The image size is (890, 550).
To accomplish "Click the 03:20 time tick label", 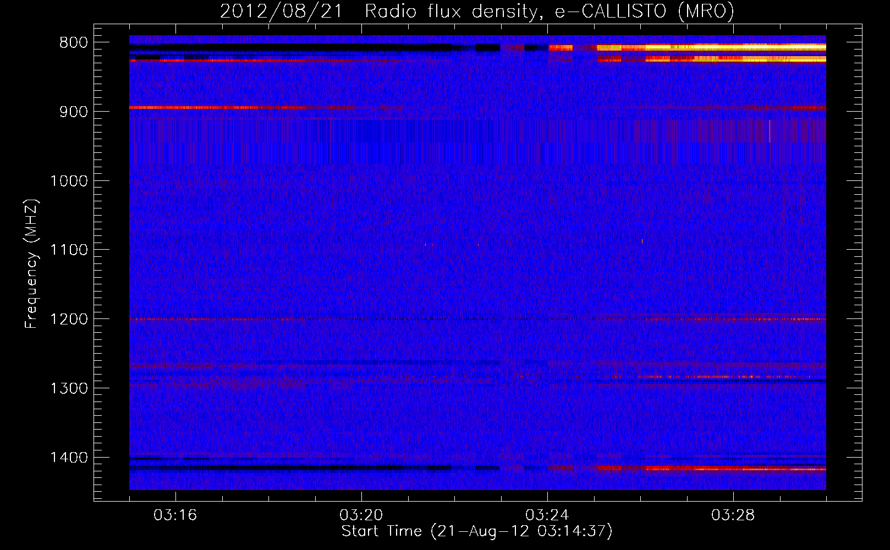I will [361, 515].
